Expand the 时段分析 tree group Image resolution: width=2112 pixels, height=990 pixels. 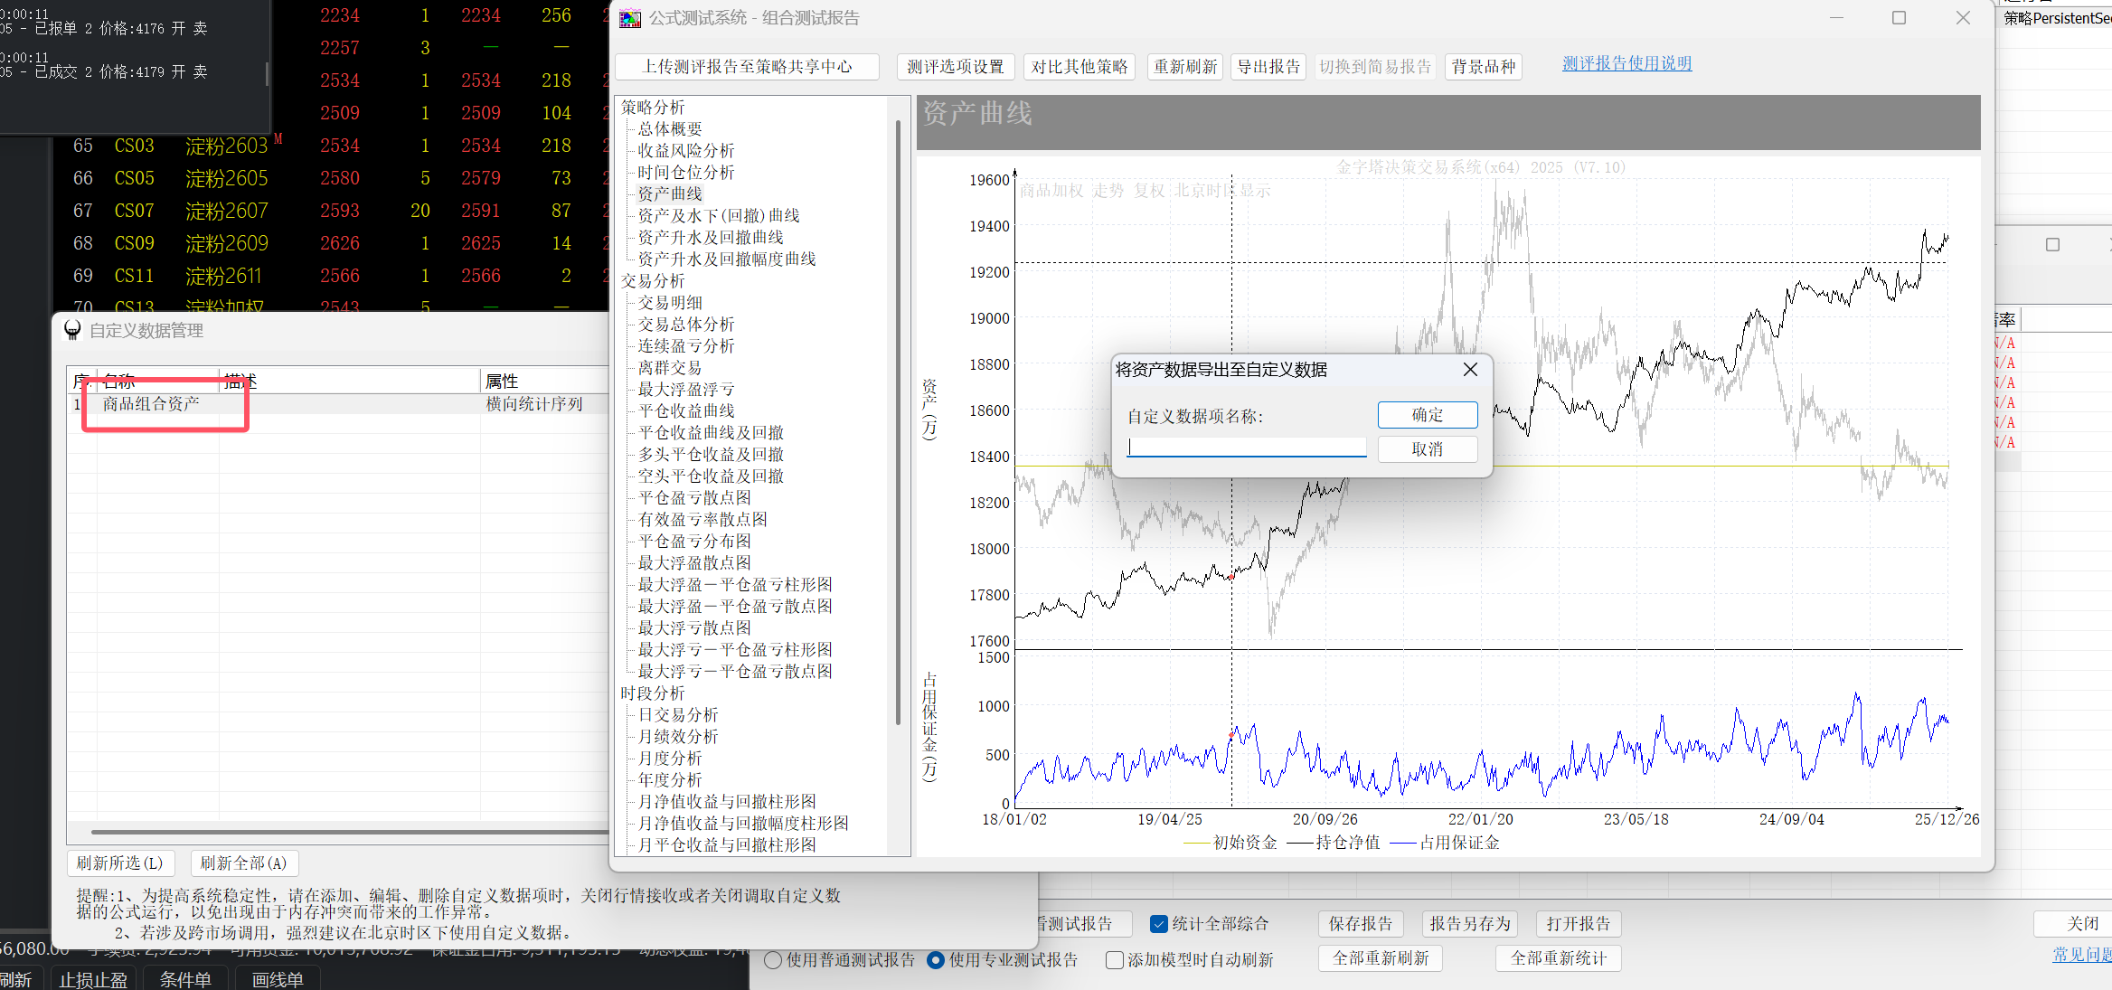[653, 693]
